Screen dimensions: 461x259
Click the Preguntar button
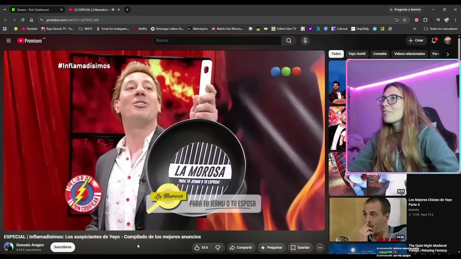272,247
